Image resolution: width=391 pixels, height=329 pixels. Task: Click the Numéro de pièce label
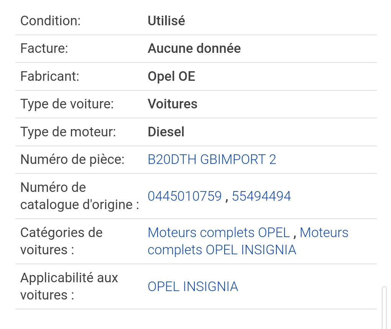point(72,159)
